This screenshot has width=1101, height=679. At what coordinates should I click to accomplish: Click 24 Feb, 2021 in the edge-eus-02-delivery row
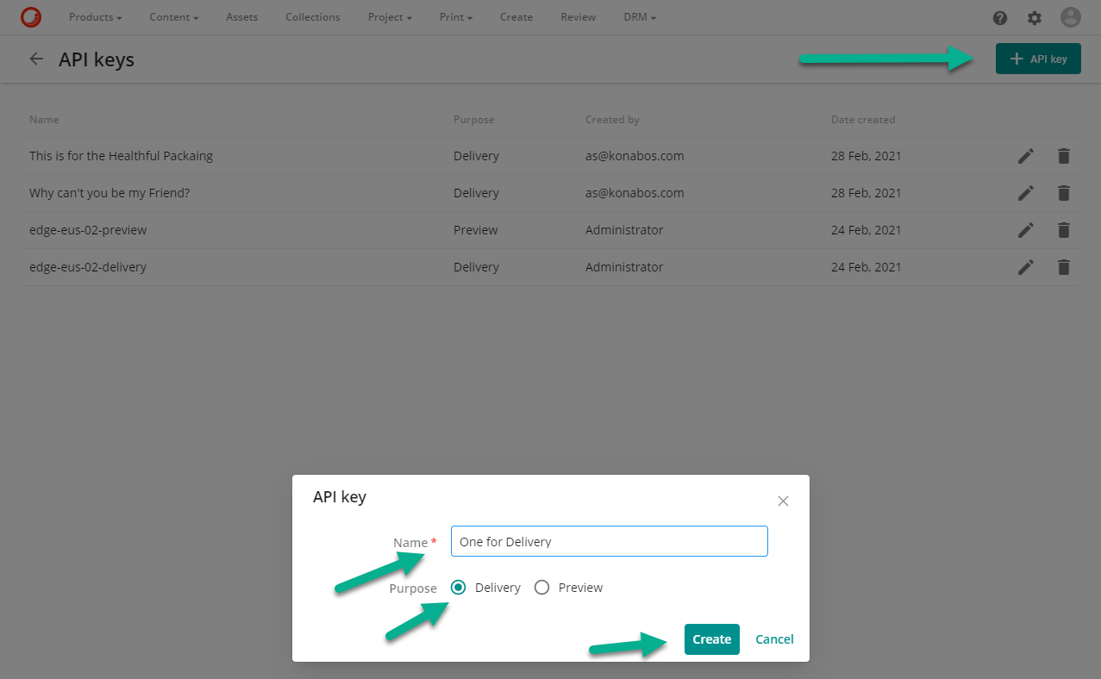866,267
